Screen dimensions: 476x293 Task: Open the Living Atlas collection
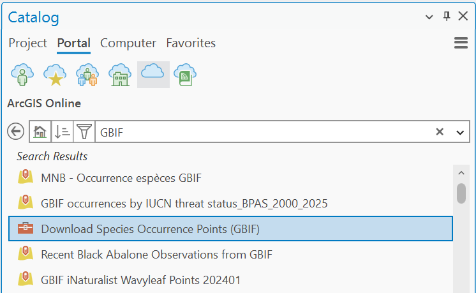click(x=185, y=75)
